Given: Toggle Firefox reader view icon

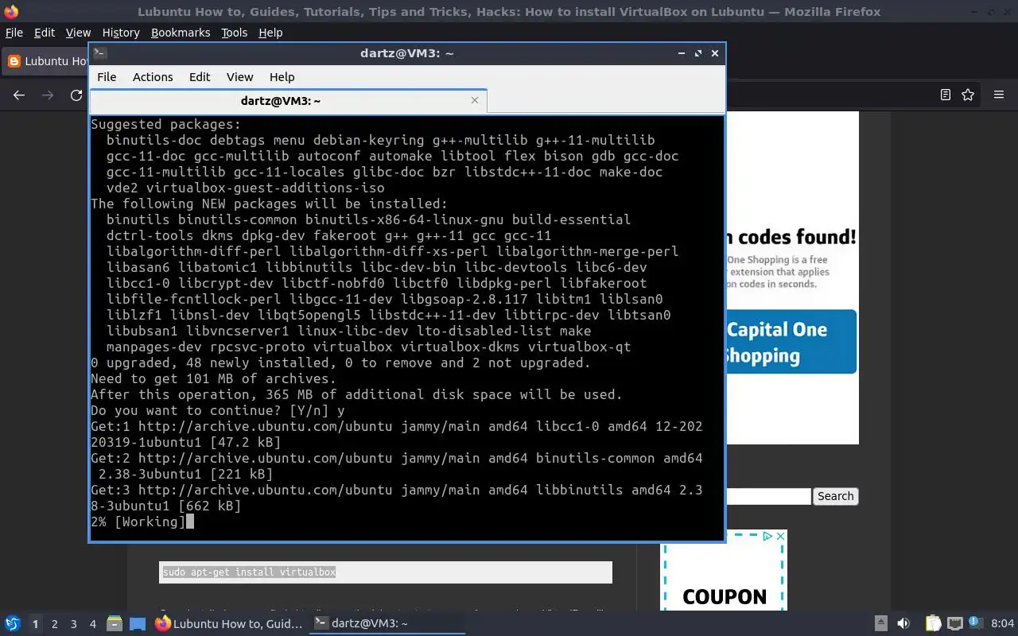Looking at the screenshot, I should 946,95.
